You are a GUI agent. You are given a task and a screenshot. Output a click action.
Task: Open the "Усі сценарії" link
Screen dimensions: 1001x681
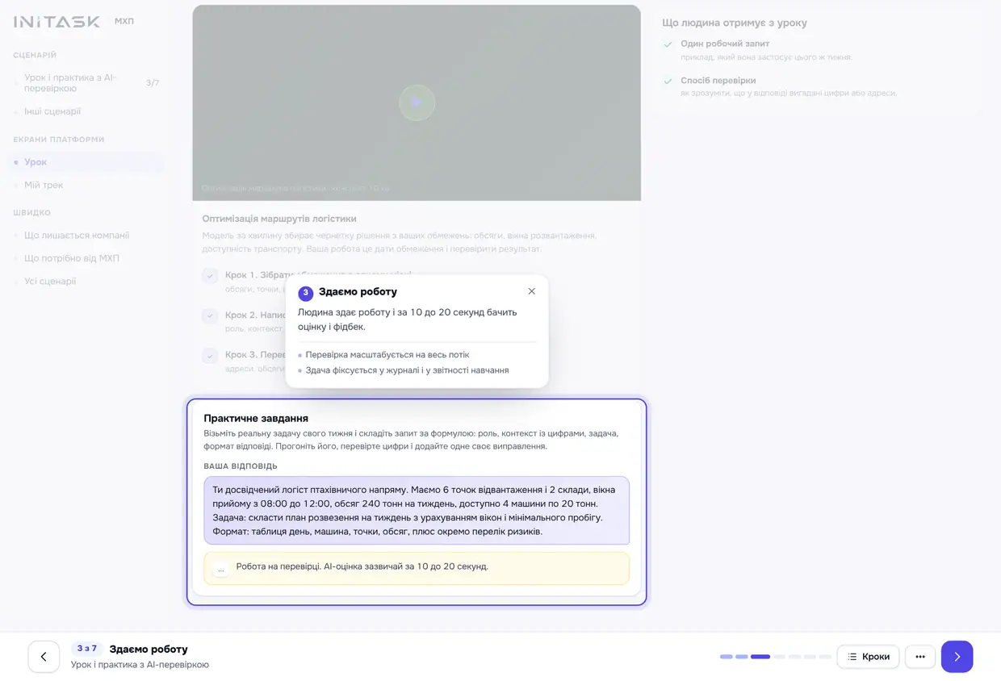[x=86, y=282]
